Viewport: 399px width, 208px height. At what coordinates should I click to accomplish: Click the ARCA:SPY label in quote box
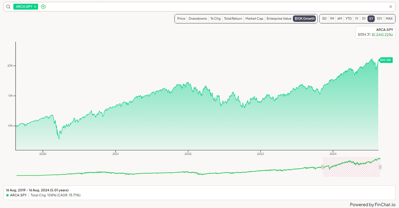click(385, 30)
